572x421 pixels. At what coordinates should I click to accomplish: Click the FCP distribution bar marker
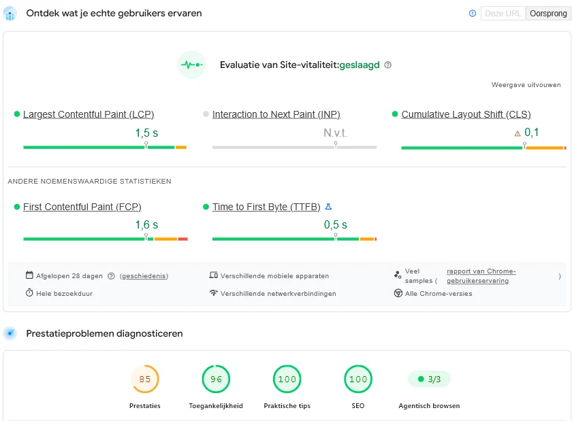[146, 237]
